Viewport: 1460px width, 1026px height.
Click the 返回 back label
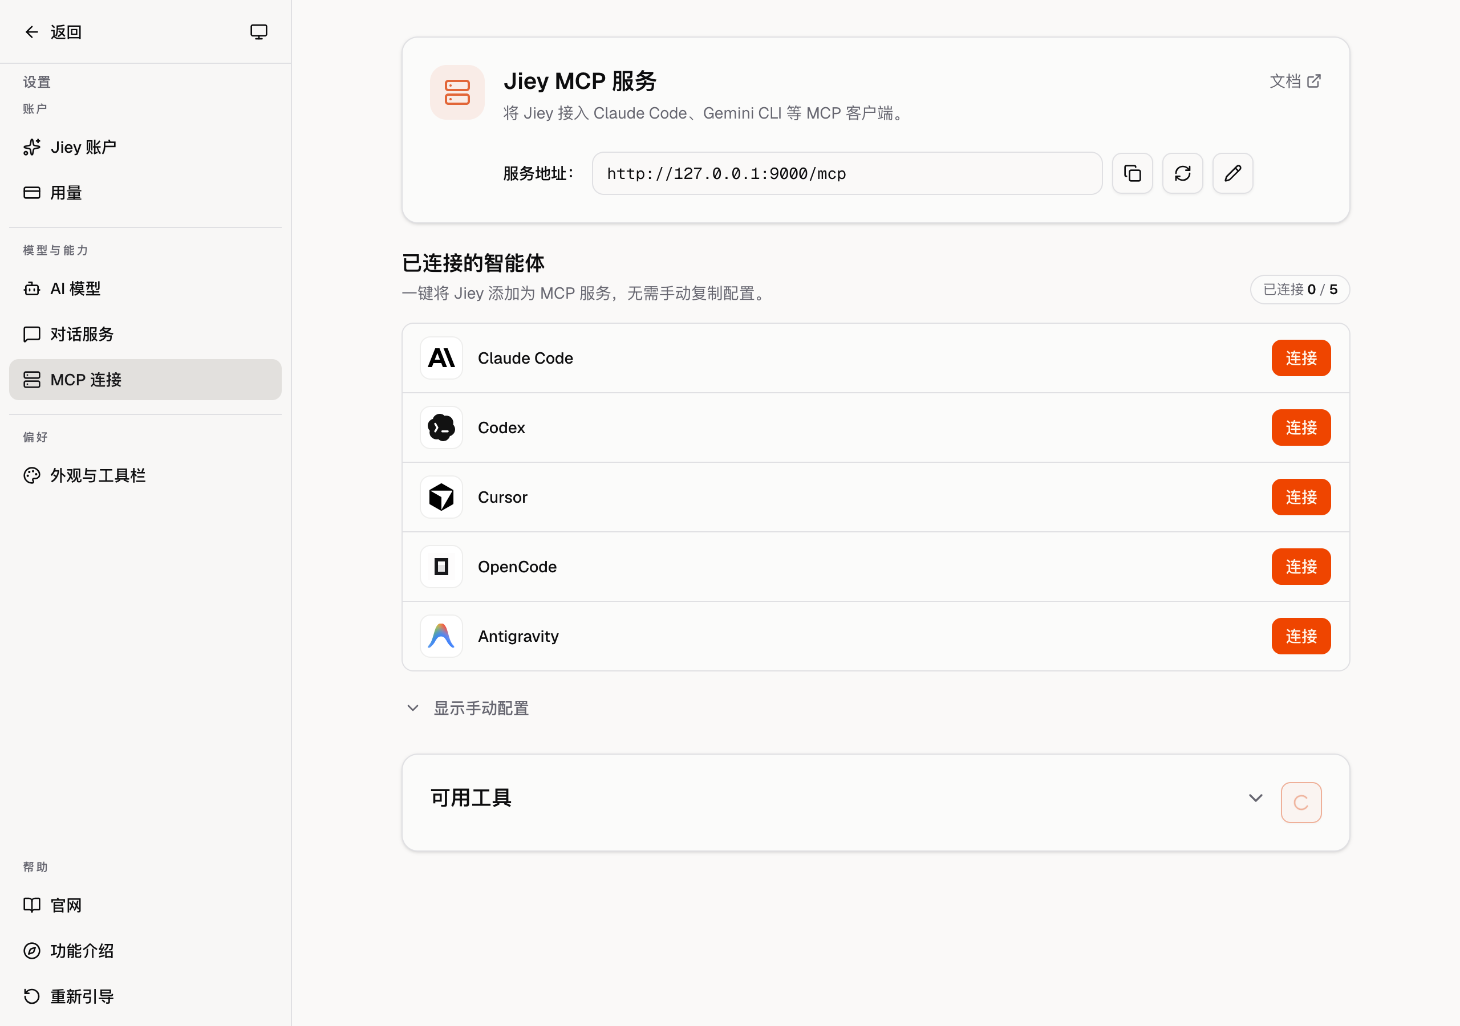(x=66, y=32)
